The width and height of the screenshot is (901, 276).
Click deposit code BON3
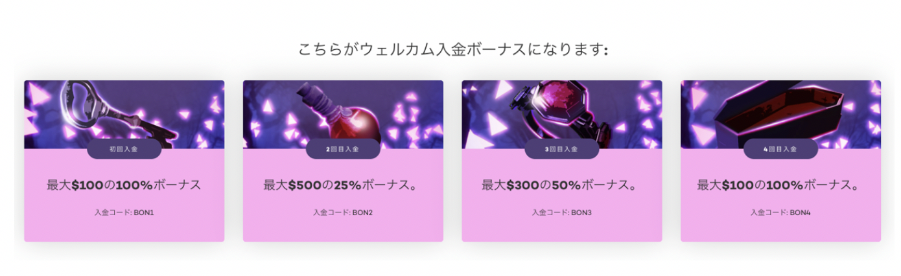click(x=562, y=213)
